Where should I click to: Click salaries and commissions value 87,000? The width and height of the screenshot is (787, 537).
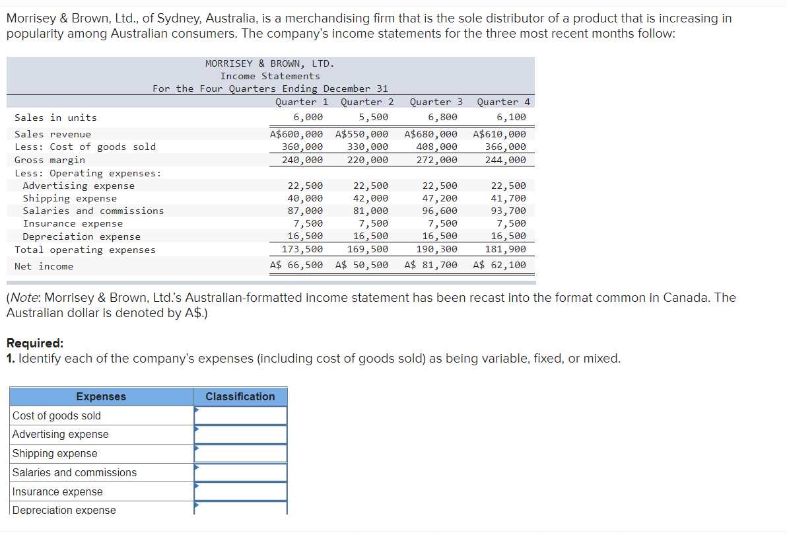click(x=305, y=211)
